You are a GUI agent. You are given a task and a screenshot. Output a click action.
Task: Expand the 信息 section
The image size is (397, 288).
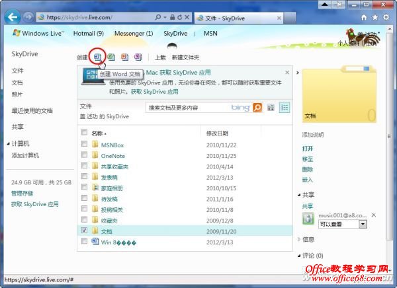tap(309, 239)
